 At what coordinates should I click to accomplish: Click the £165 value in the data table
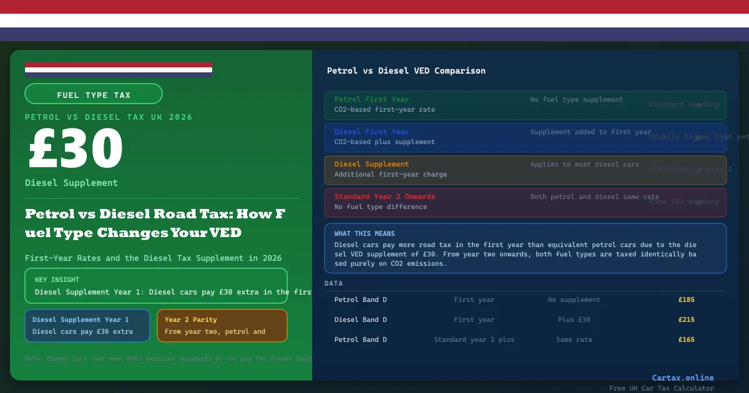point(686,340)
